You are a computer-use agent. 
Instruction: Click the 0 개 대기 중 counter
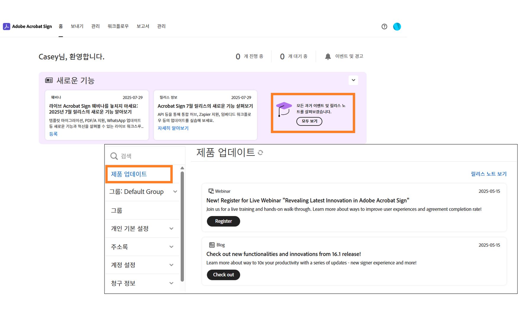[x=294, y=56]
